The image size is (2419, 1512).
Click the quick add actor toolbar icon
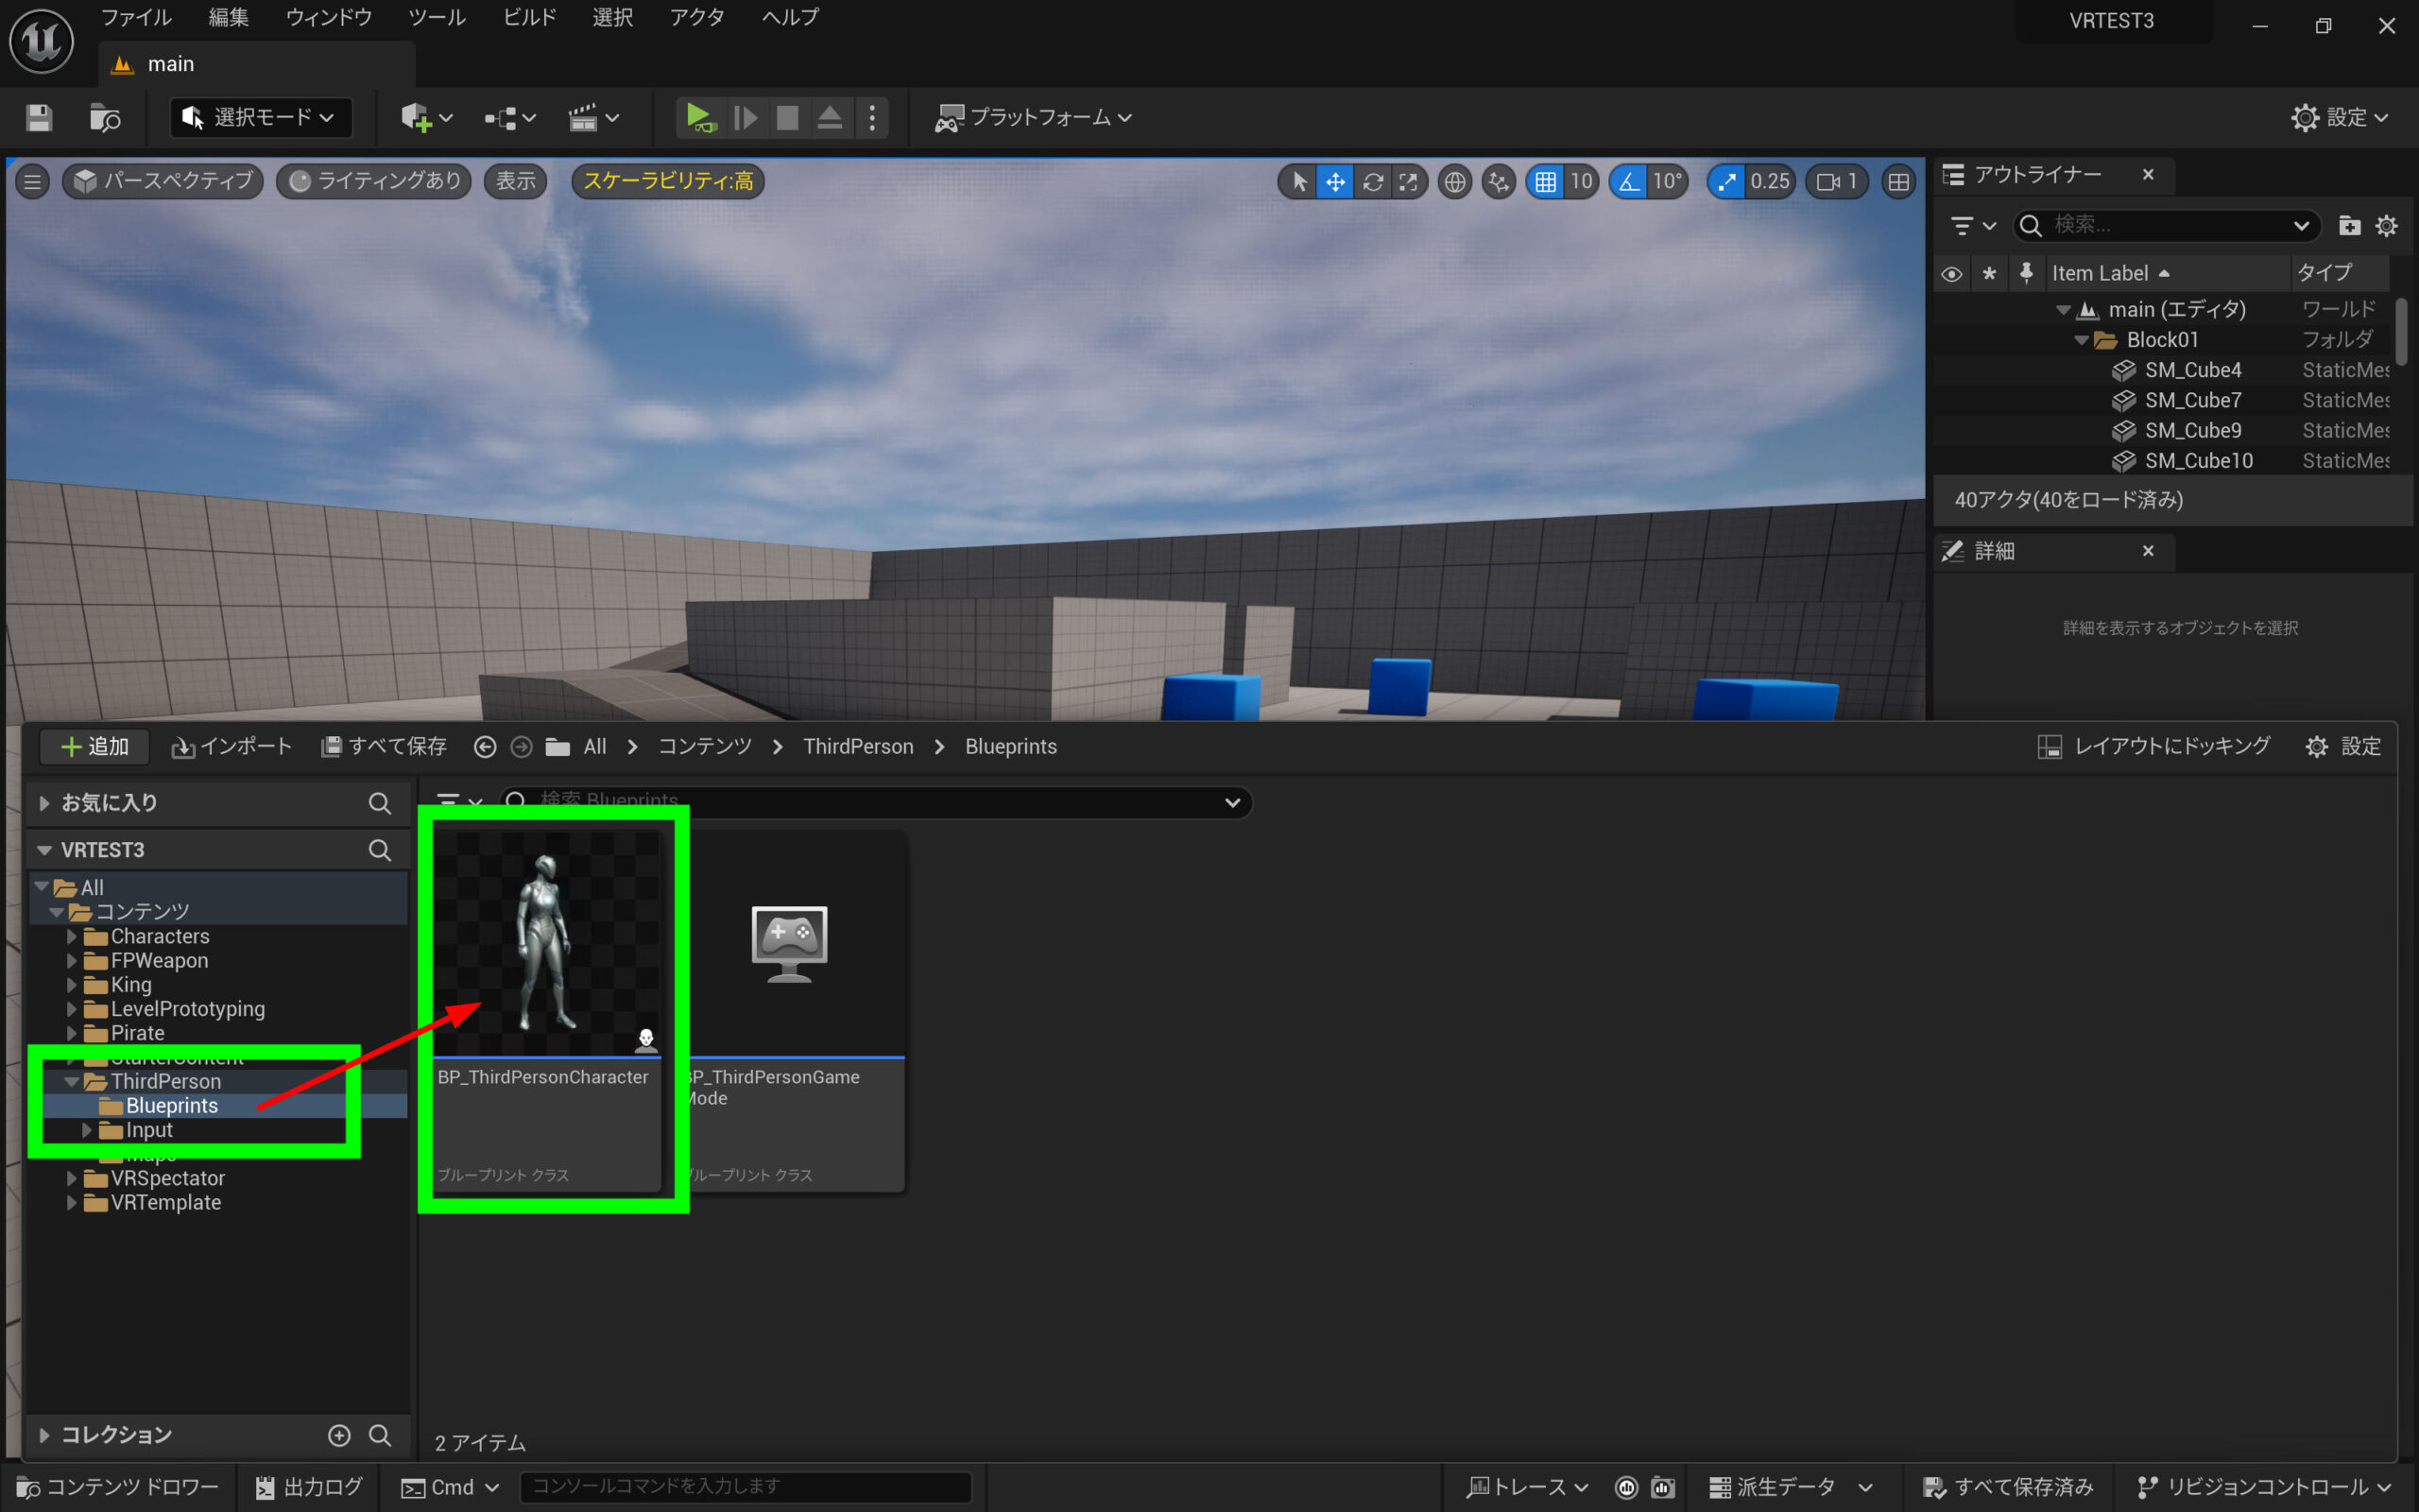click(416, 118)
